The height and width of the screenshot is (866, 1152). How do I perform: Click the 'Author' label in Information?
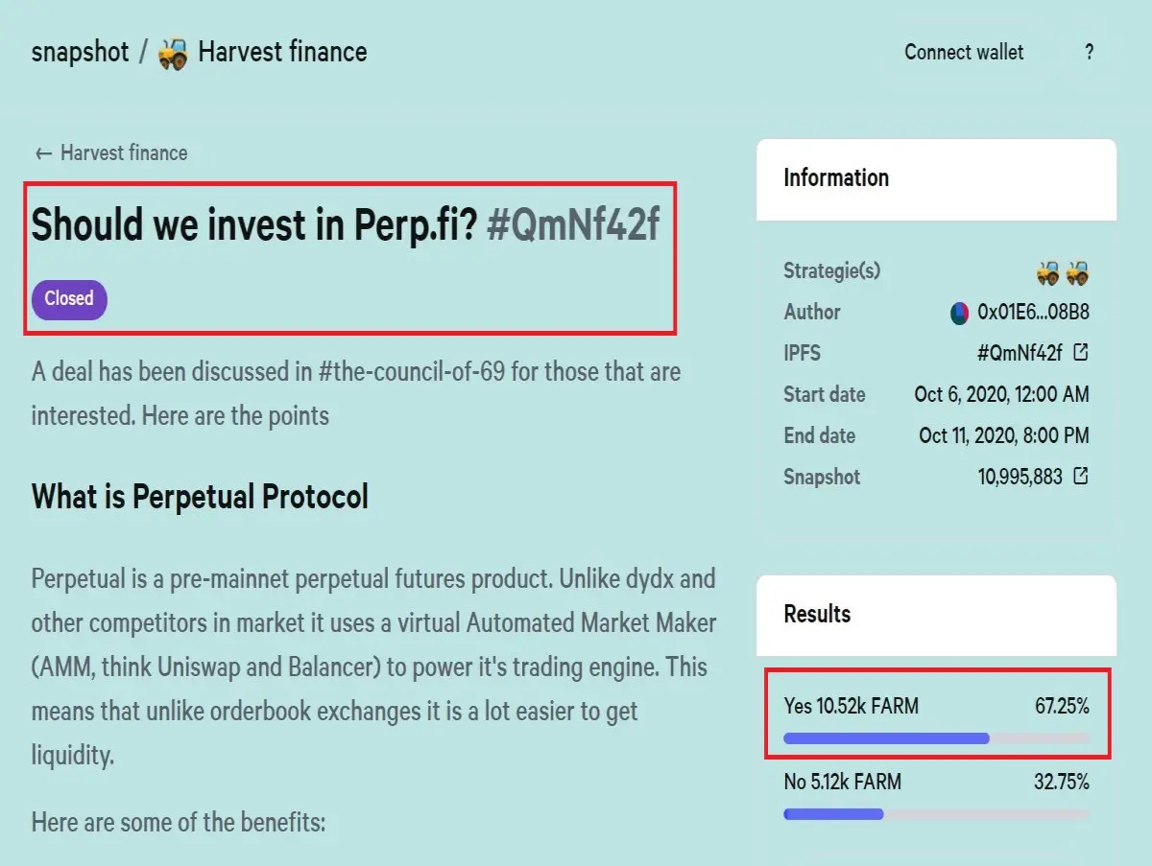(812, 312)
